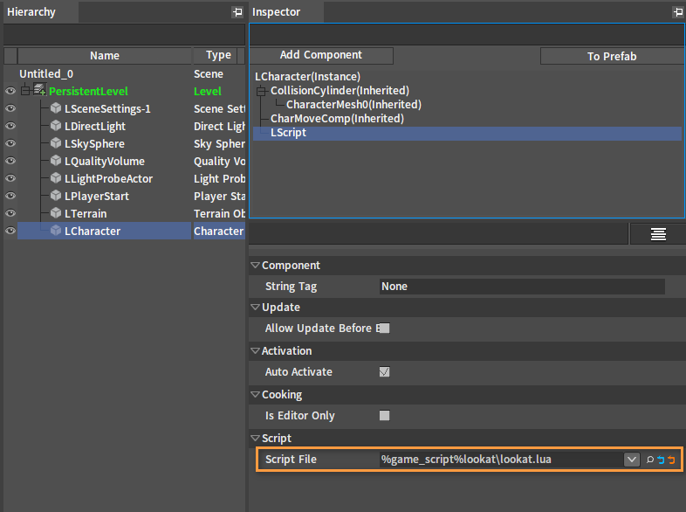Collapse the Component section
Viewport: 686px width, 512px height.
tap(255, 265)
